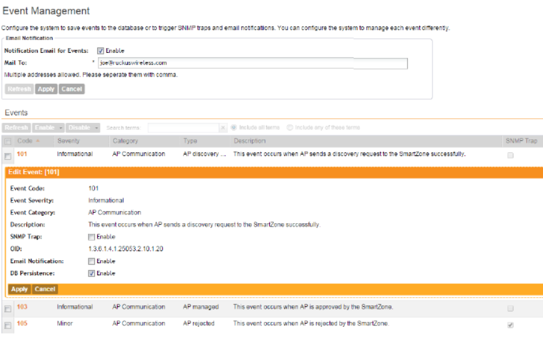
Task: Select the row checkbox for event 101
Action: tap(8, 155)
